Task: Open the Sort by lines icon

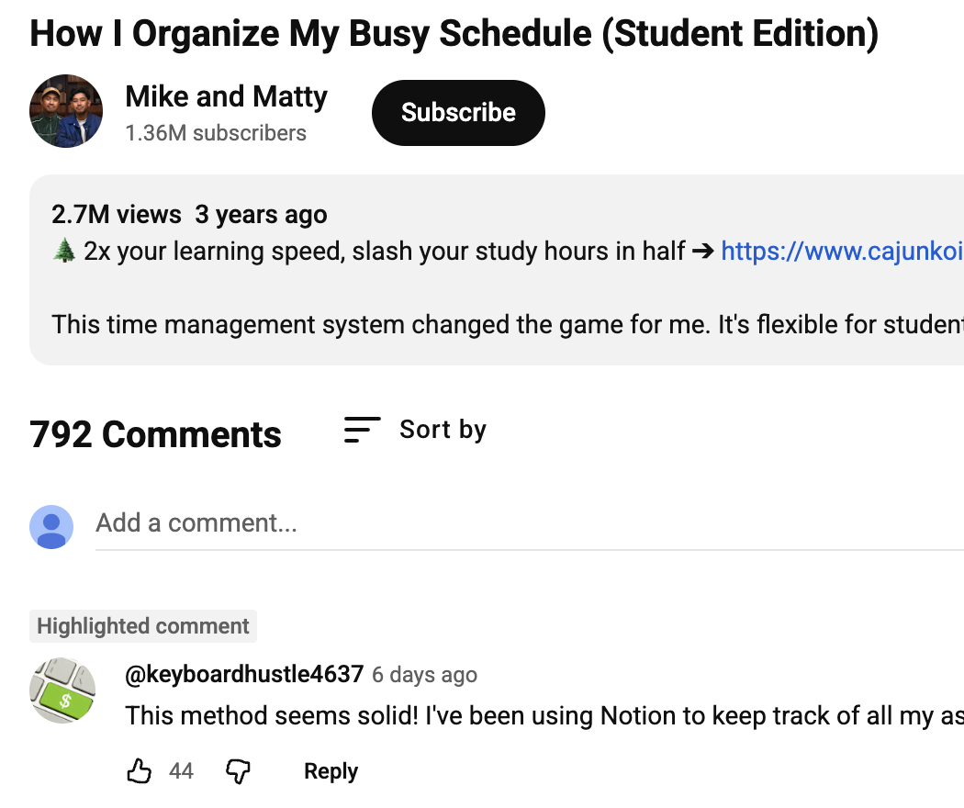Action: 362,430
